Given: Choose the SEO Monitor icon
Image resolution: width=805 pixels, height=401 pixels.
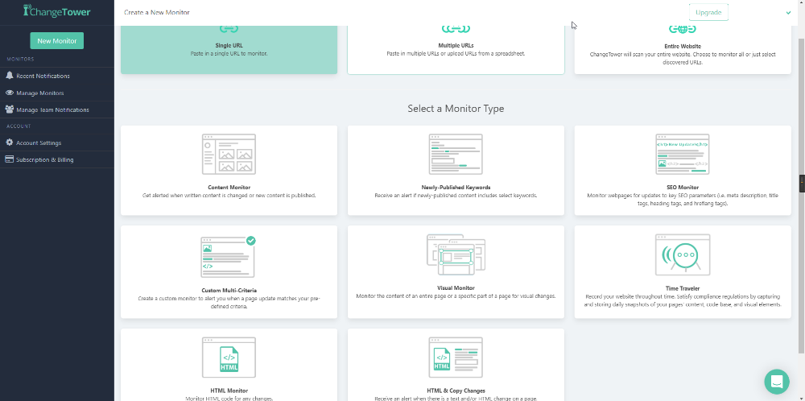Looking at the screenshot, I should 682,155.
